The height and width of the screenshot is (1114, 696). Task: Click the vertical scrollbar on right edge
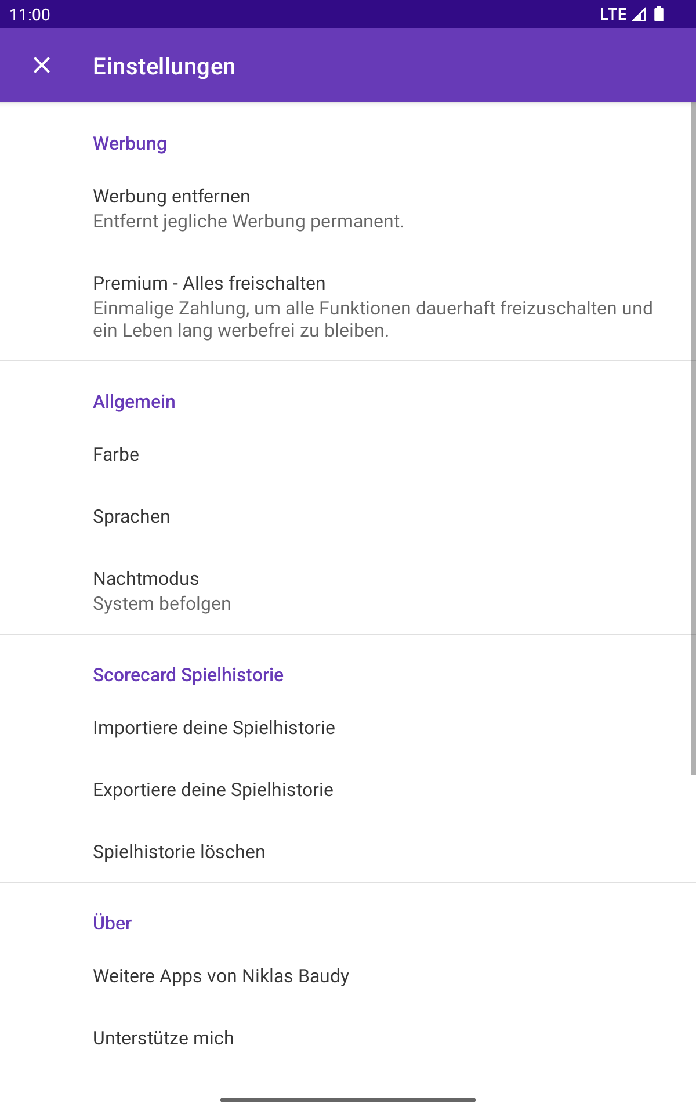click(693, 439)
